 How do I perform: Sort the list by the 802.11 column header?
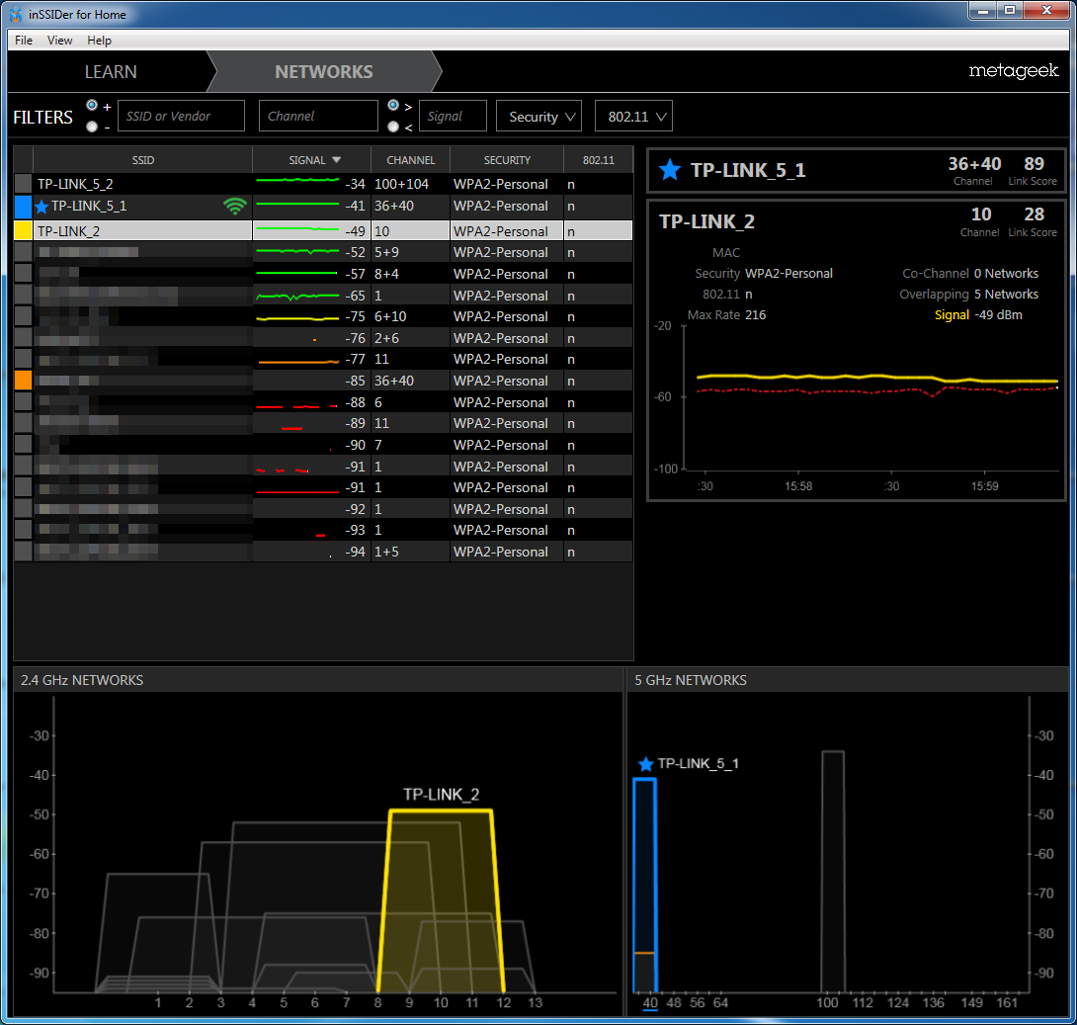pos(598,160)
